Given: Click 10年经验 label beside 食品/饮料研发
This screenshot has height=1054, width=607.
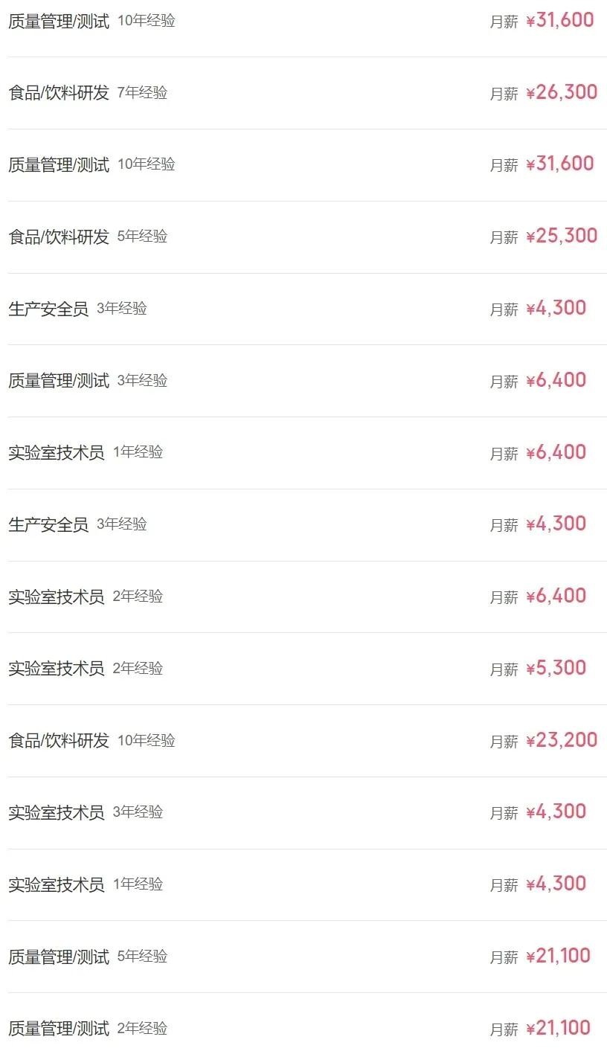Looking at the screenshot, I should coord(146,741).
